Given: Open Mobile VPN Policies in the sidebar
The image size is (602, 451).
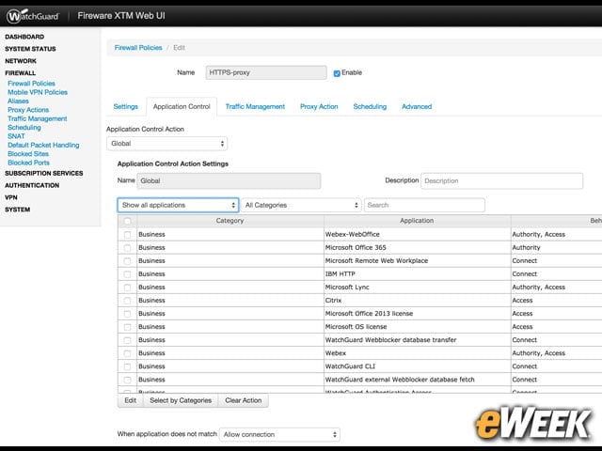Looking at the screenshot, I should point(38,92).
